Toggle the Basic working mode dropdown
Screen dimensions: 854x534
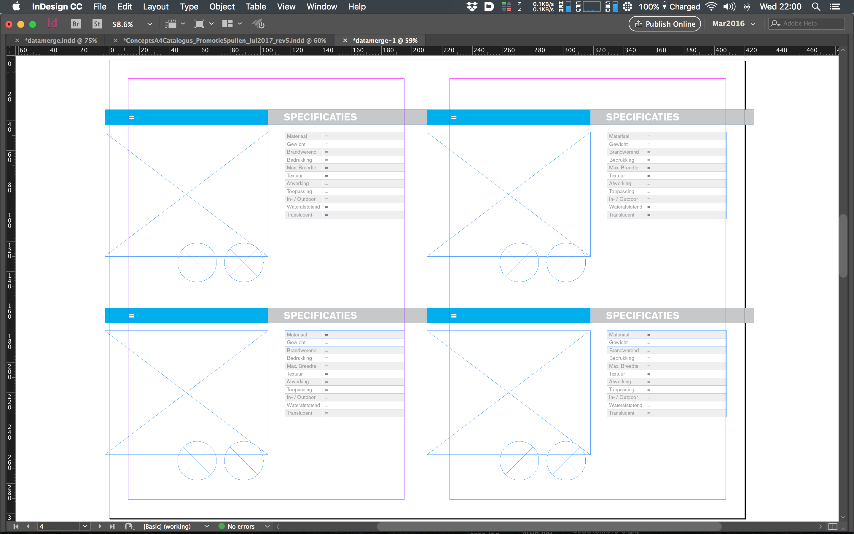coord(207,526)
